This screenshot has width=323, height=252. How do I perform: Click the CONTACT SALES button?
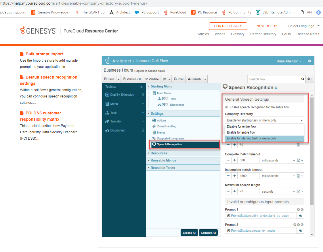coord(228,26)
